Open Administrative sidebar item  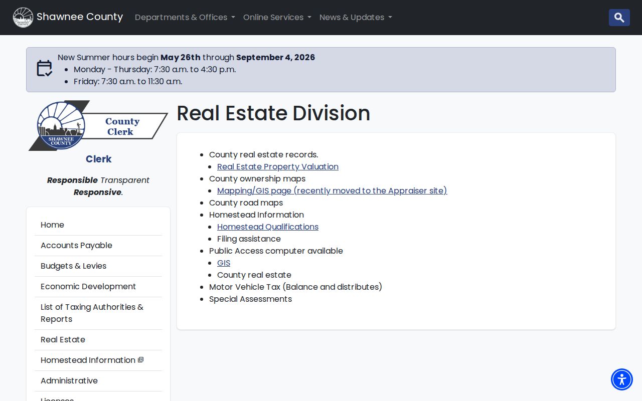point(98,381)
